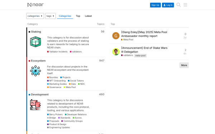Viewport: 215px width, 134px height.
Task: Expand the tags dropdown
Action: [51, 16]
